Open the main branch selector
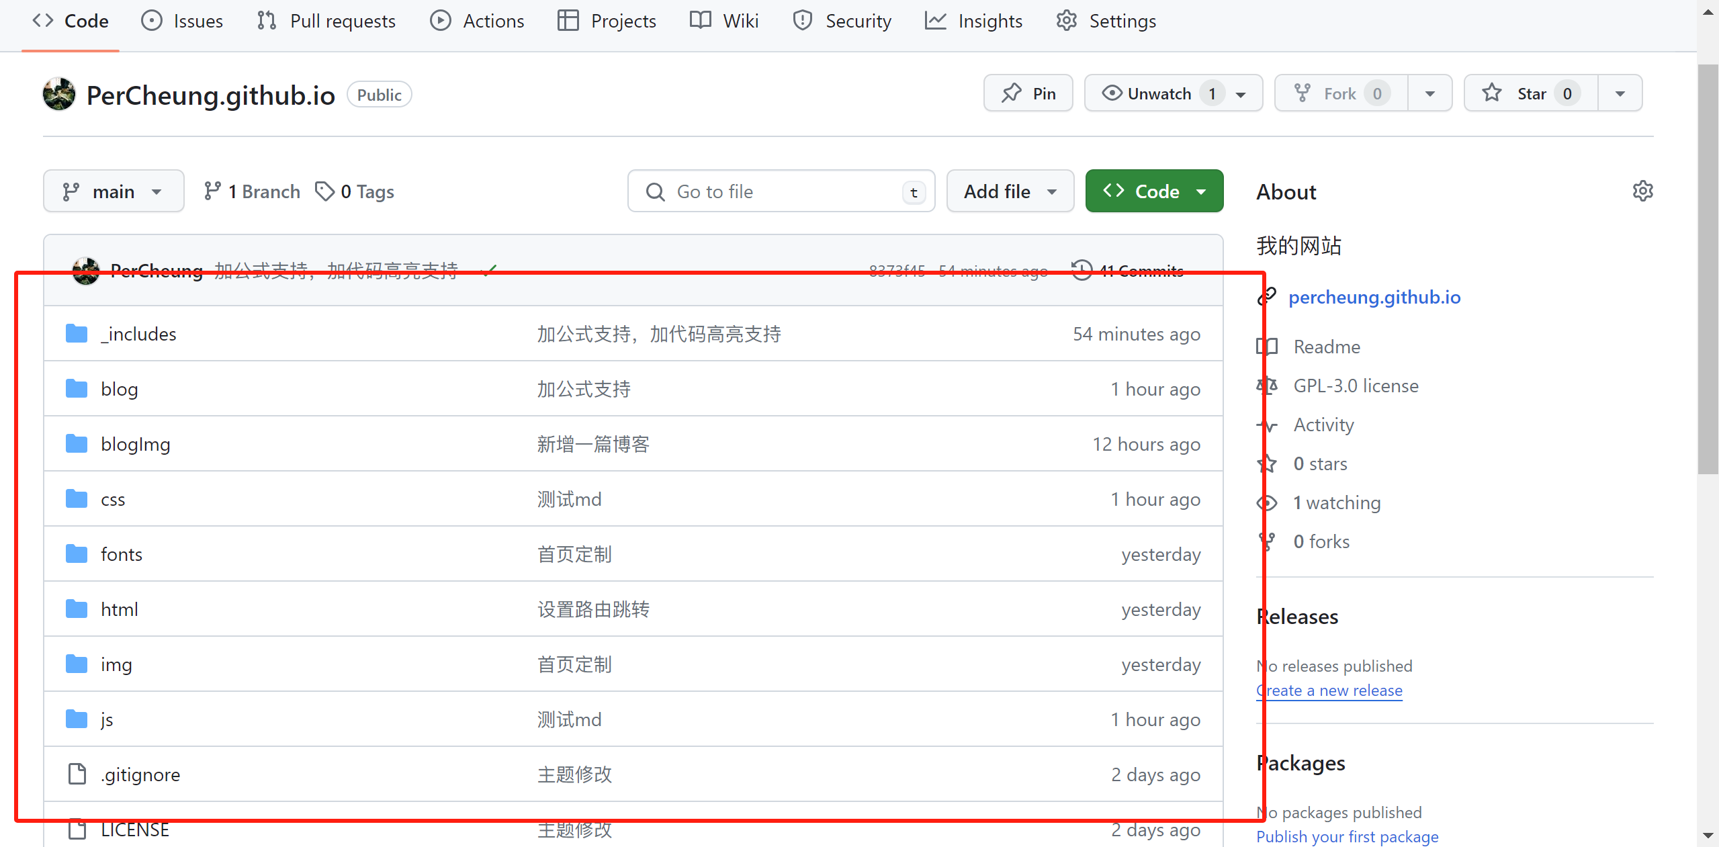The image size is (1719, 847). [x=114, y=191]
